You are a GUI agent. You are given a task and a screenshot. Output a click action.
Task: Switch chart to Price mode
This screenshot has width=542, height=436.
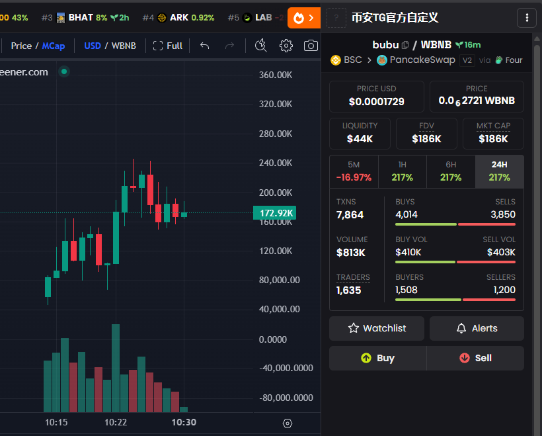pos(21,46)
